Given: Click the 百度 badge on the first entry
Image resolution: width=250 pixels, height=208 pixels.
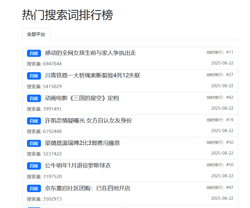Looking at the screenshot, I should 34,53.
